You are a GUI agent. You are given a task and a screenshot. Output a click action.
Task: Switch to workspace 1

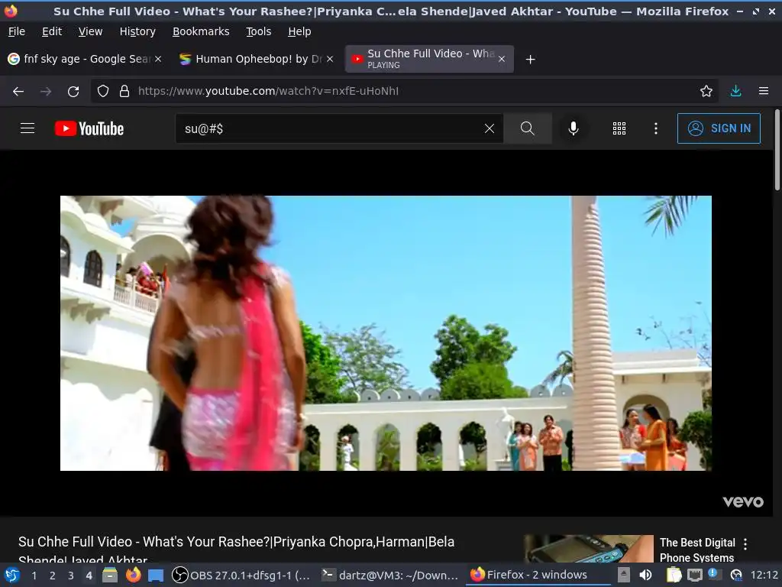pos(34,576)
